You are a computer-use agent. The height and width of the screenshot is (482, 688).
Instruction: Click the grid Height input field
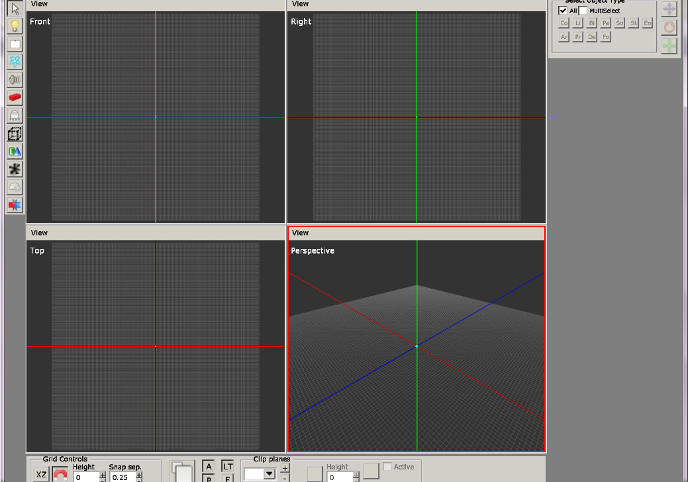tap(85, 477)
